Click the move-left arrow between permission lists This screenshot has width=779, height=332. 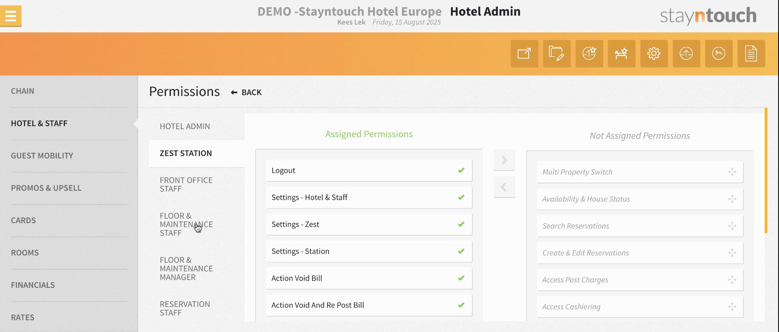click(x=504, y=187)
